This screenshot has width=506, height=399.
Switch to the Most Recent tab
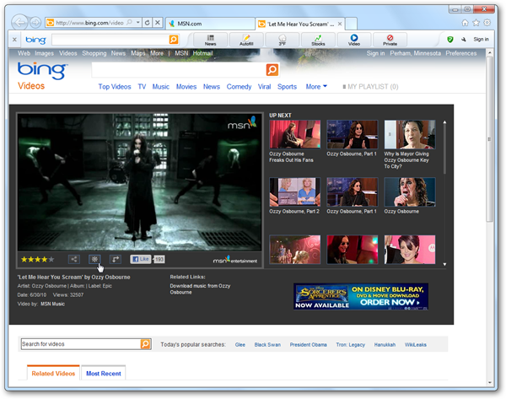click(103, 373)
